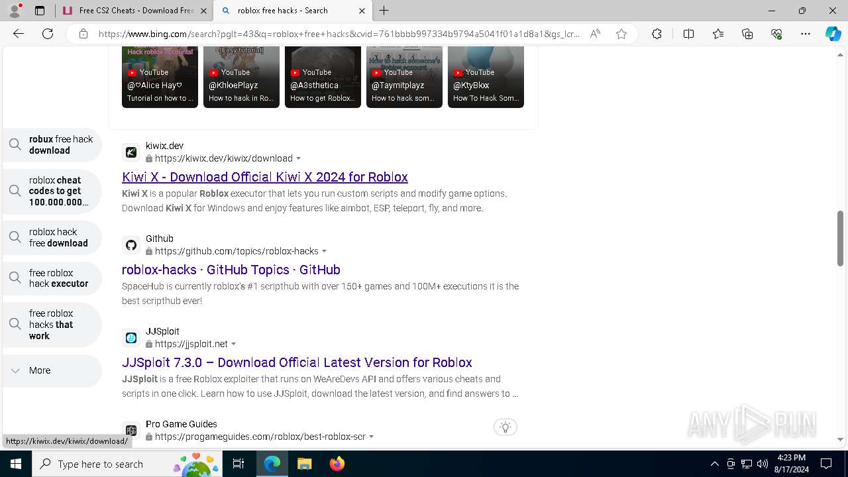Viewport: 848px width, 477px height.
Task: Switch to Free CS2 Cheats tab
Action: (x=134, y=11)
